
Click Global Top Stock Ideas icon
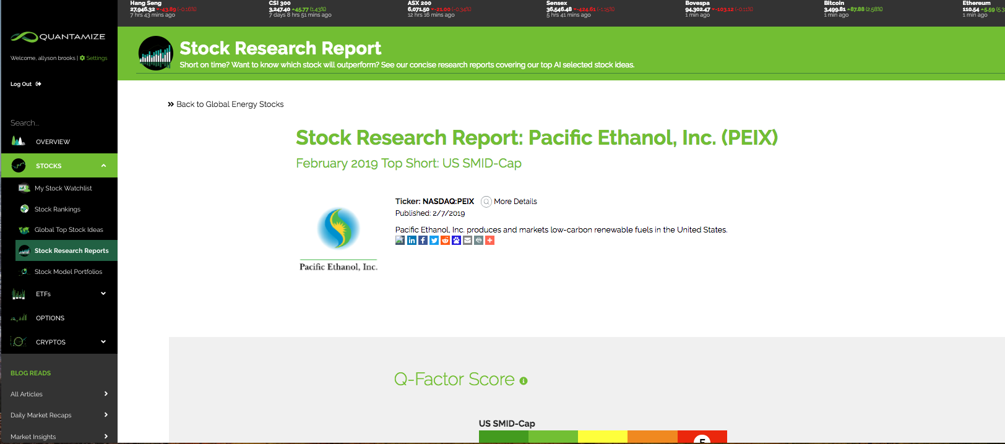click(x=24, y=230)
